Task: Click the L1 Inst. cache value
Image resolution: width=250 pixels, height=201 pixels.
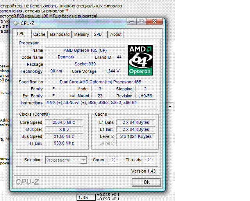Action: coord(136,129)
